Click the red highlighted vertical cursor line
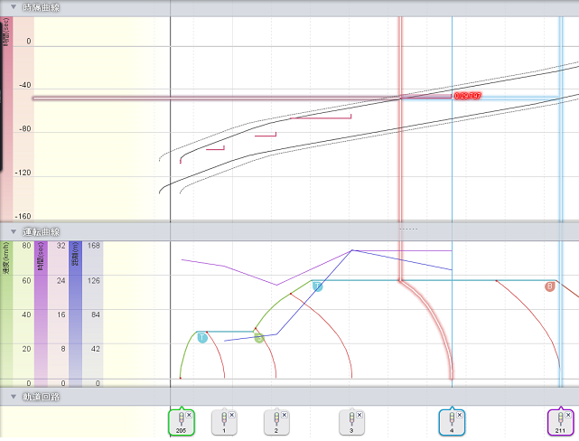Image resolution: width=579 pixels, height=441 pixels. click(400, 147)
